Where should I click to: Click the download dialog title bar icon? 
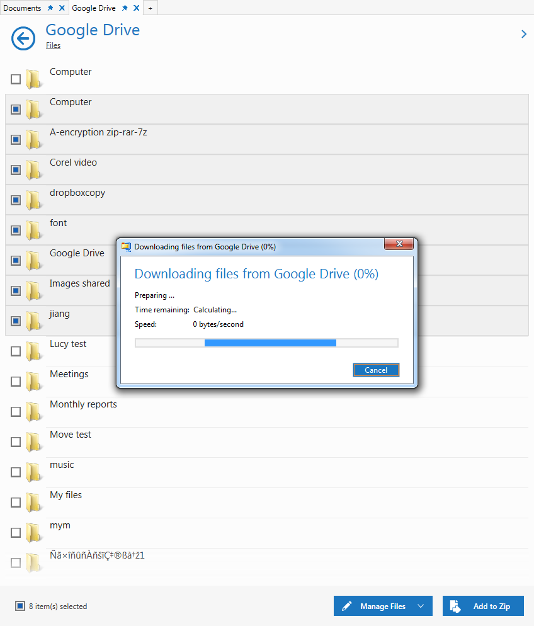(126, 247)
